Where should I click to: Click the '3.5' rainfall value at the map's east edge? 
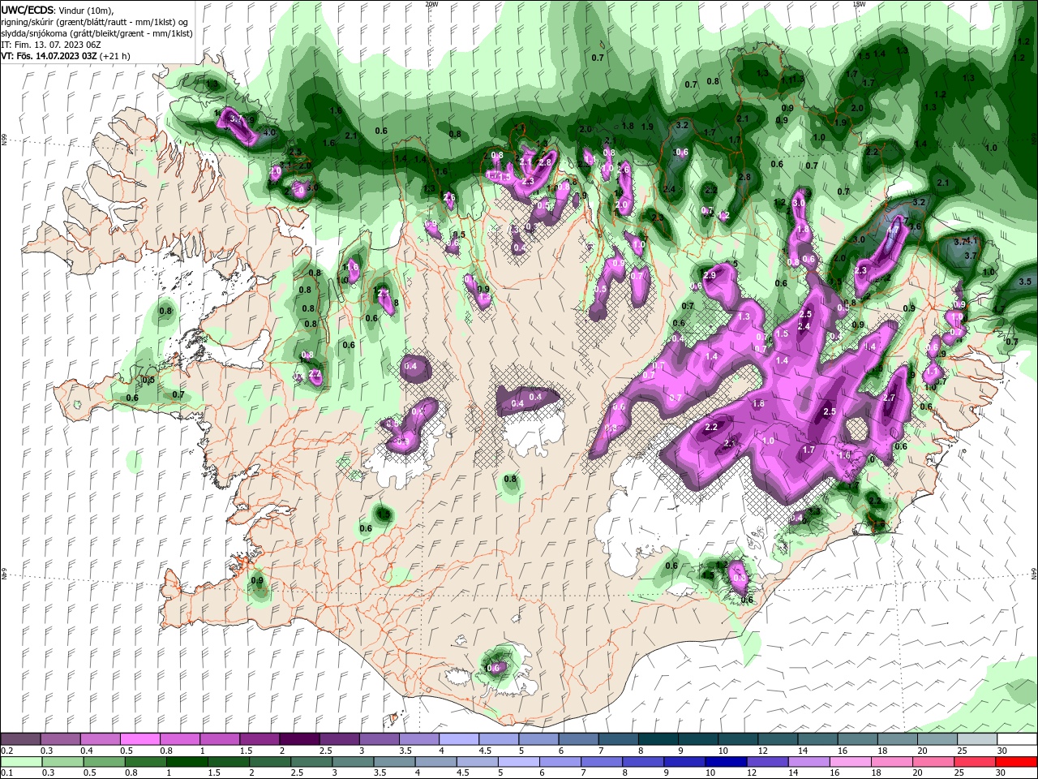pos(1025,282)
